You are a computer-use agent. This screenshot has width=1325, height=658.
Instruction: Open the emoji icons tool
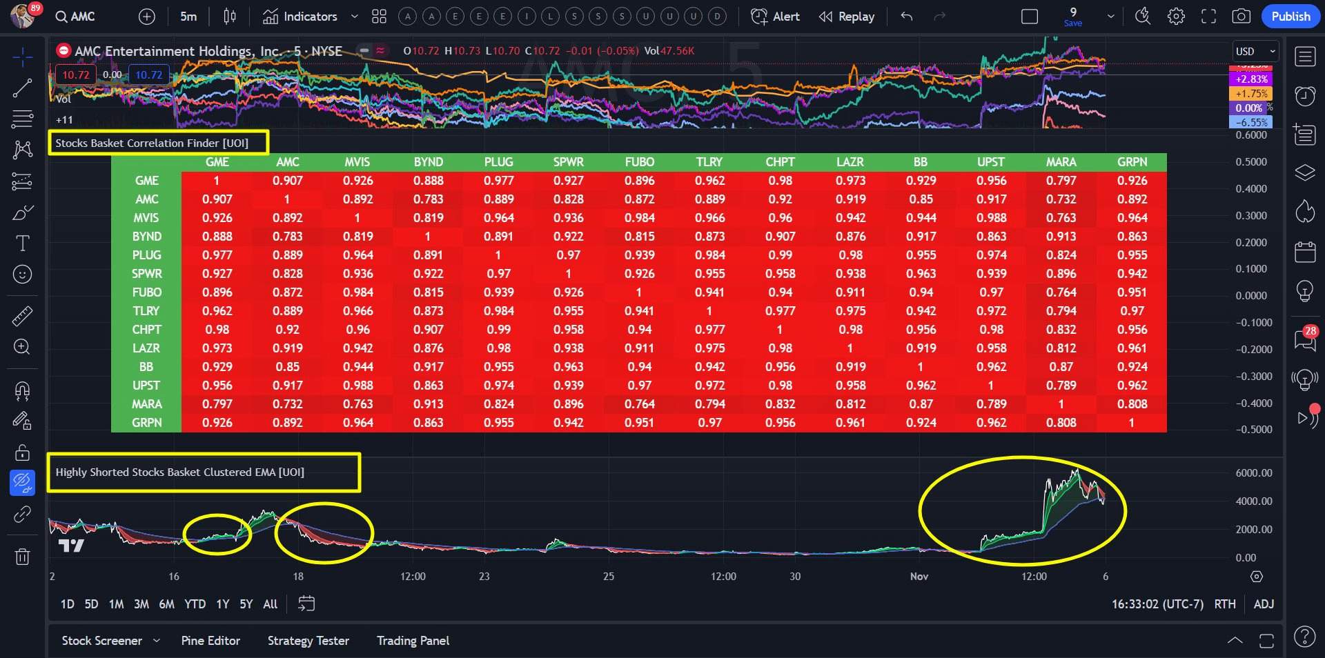click(22, 275)
